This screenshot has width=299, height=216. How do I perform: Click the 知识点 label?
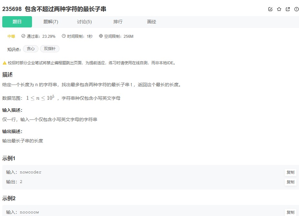point(14,49)
